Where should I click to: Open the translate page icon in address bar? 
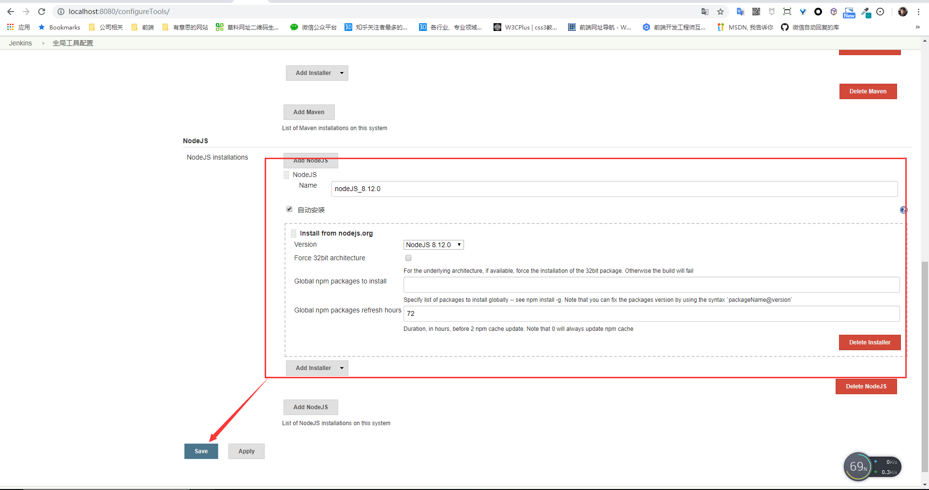pos(705,12)
